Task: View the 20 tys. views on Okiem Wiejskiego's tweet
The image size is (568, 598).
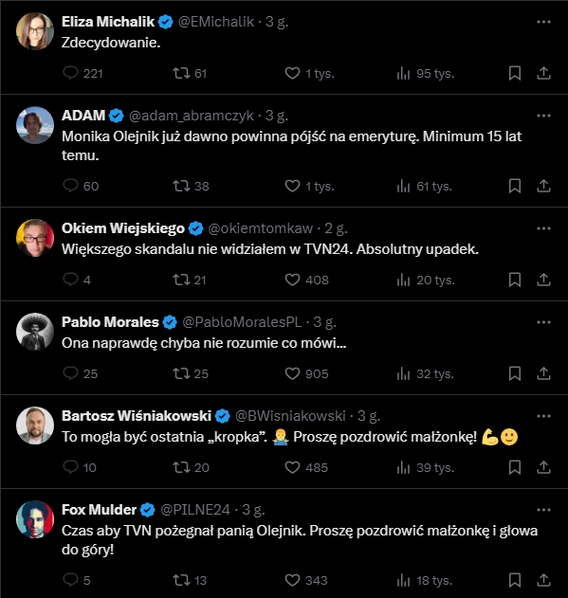Action: pyautogui.click(x=426, y=280)
